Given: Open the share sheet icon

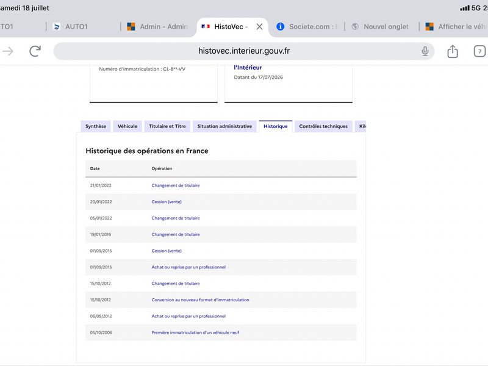Looking at the screenshot, I should pyautogui.click(x=453, y=51).
